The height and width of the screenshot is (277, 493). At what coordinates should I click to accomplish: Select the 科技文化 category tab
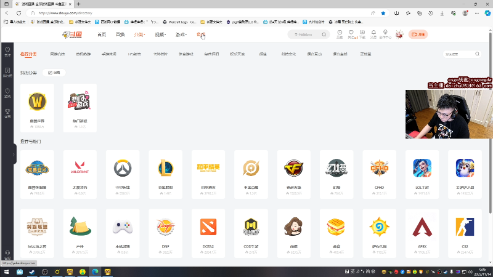(288, 54)
